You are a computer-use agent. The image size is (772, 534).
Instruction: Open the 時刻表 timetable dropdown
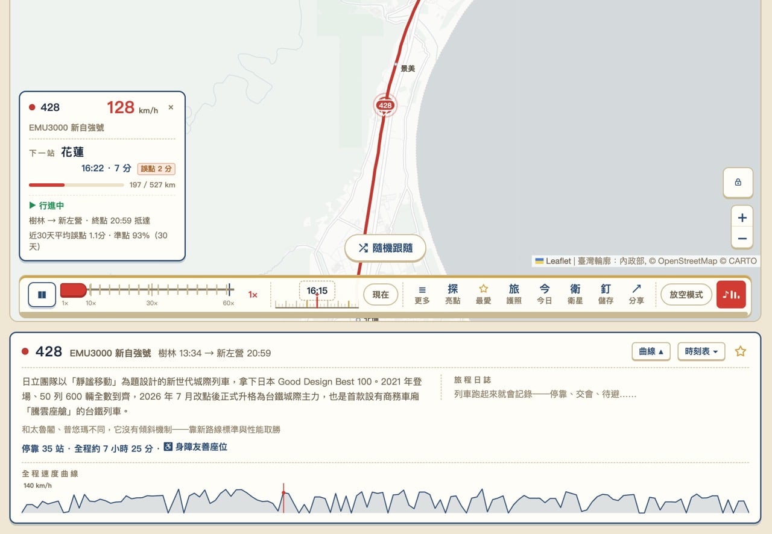coord(701,351)
